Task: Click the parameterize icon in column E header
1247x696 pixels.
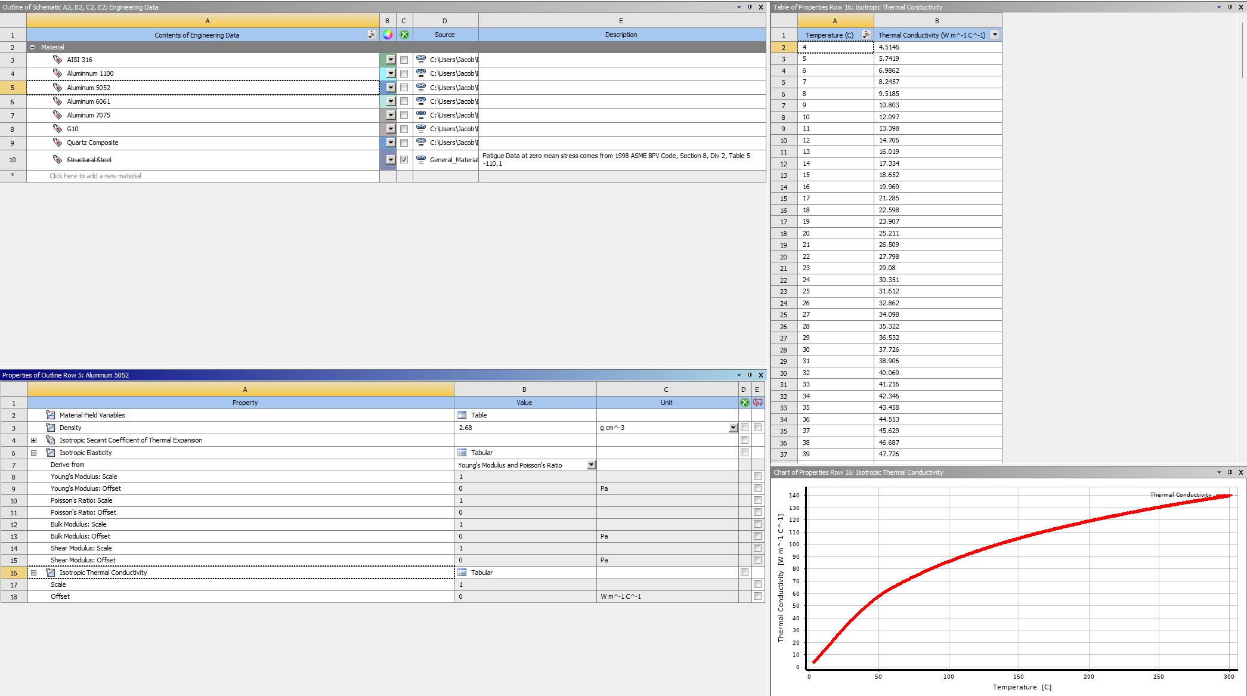Action: click(x=757, y=403)
